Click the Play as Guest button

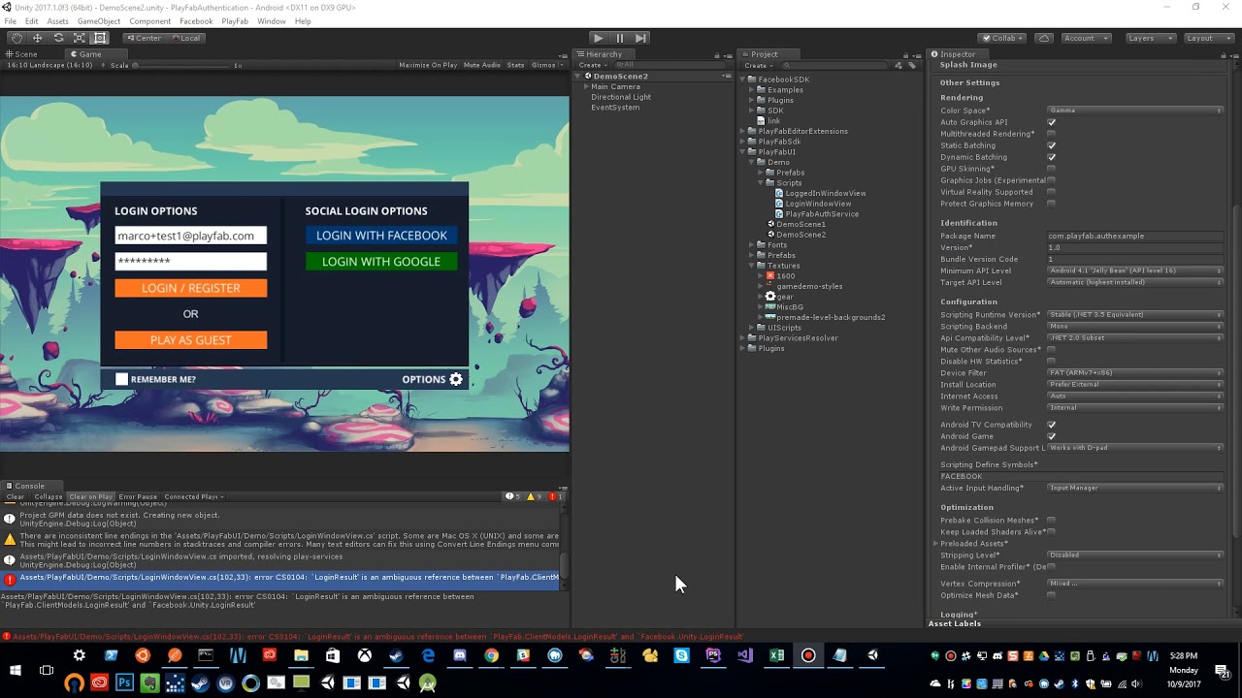[190, 340]
